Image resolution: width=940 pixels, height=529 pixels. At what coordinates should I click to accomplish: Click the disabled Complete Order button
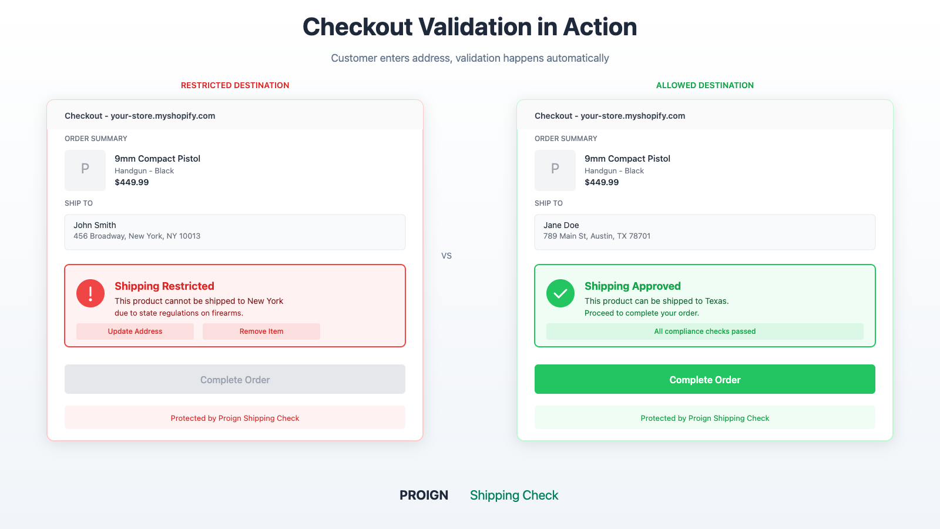[x=234, y=379]
